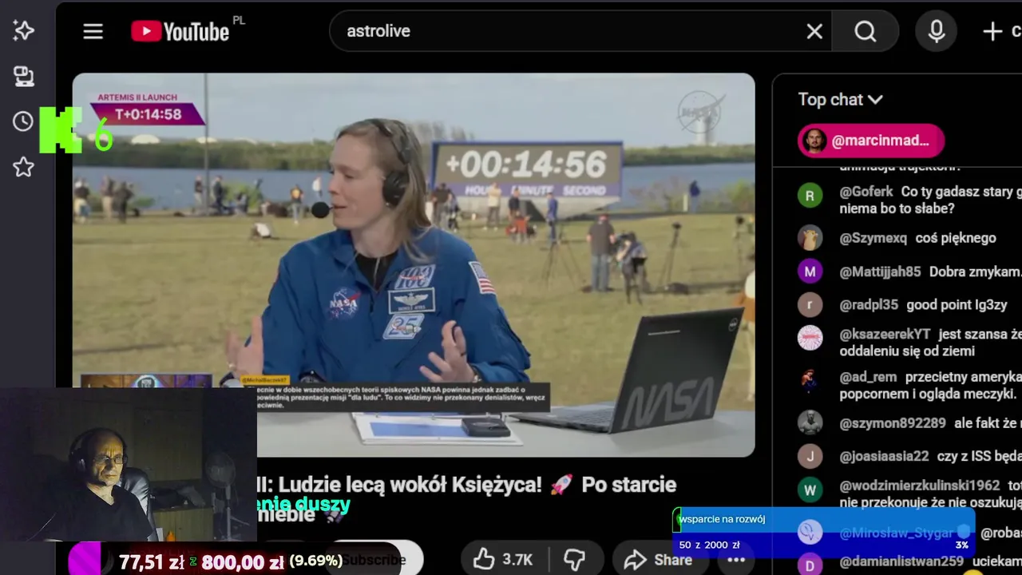This screenshot has width=1022, height=575.
Task: Open @radpl35 avatar in chat
Action: [x=810, y=305]
